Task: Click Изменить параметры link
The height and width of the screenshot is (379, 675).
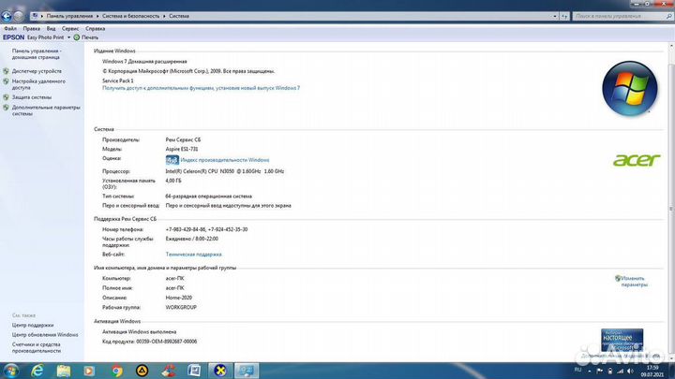Action: (633, 281)
